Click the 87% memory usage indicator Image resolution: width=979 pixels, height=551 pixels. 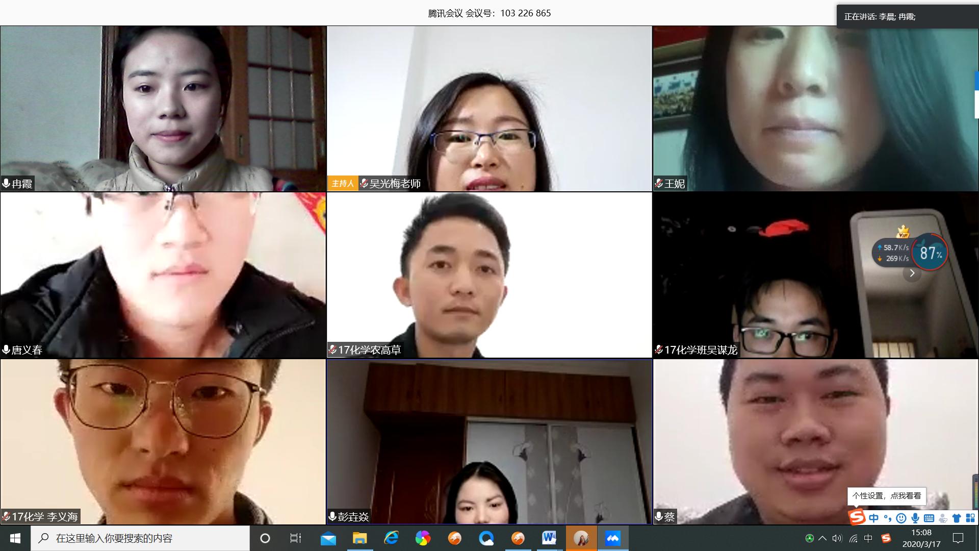coord(930,253)
